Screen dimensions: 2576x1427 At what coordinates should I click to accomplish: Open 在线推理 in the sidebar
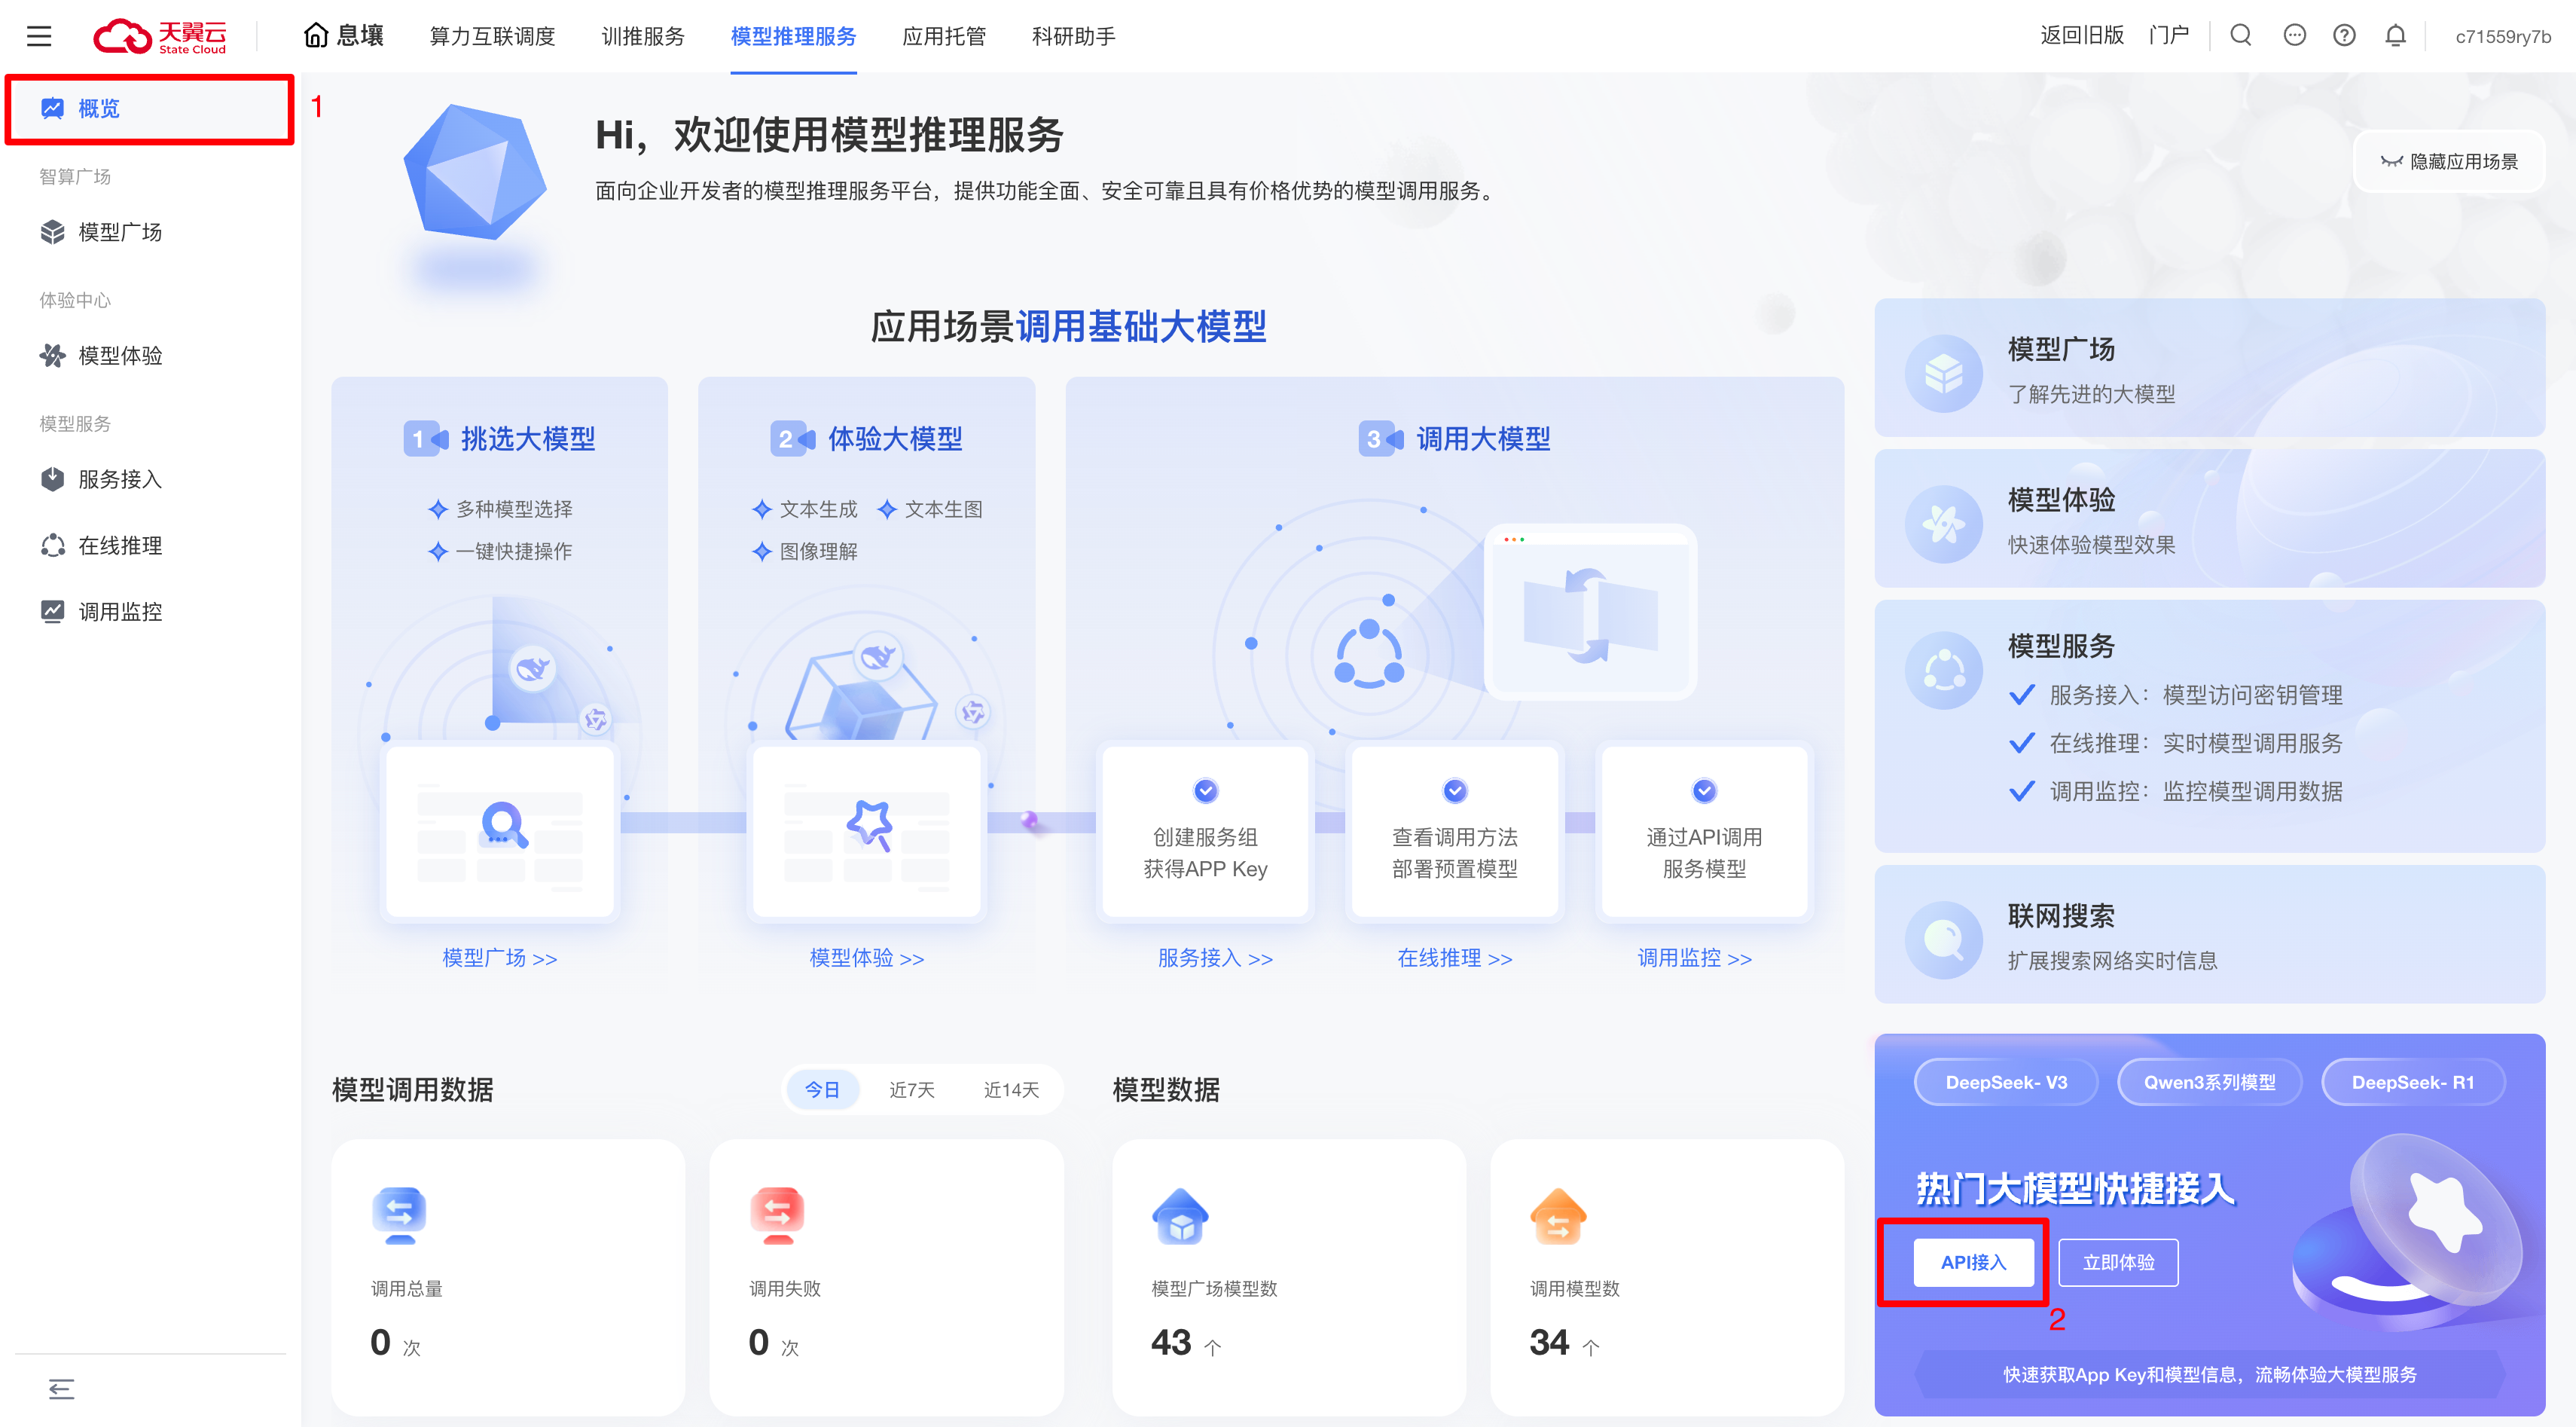tap(120, 545)
